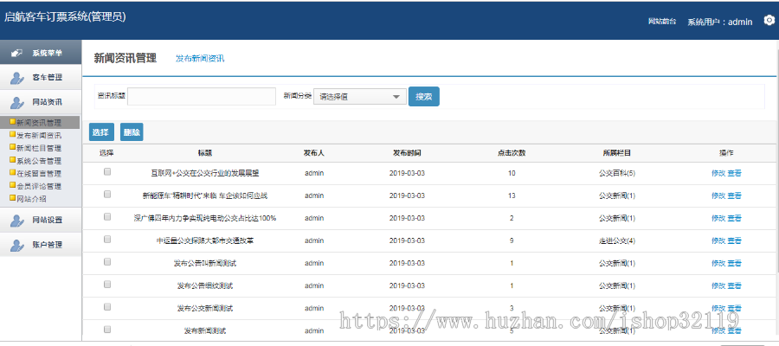Viewport: 779px width, 346px height.
Task: Click 修改 for 中运量公交探路大都市交通改革
Action: (x=718, y=240)
